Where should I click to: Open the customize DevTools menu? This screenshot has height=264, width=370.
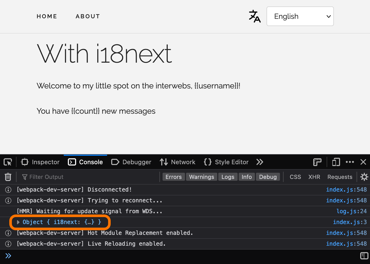click(x=350, y=162)
